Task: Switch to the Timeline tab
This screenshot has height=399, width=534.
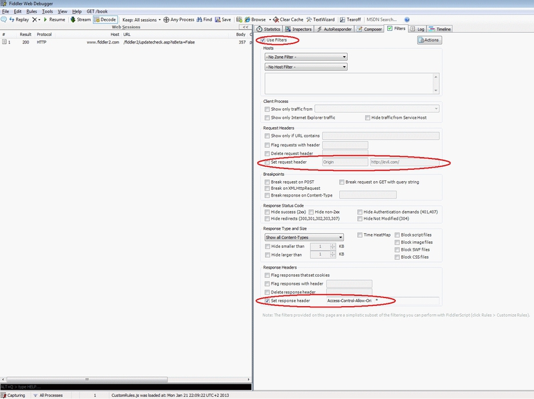Action: point(440,29)
